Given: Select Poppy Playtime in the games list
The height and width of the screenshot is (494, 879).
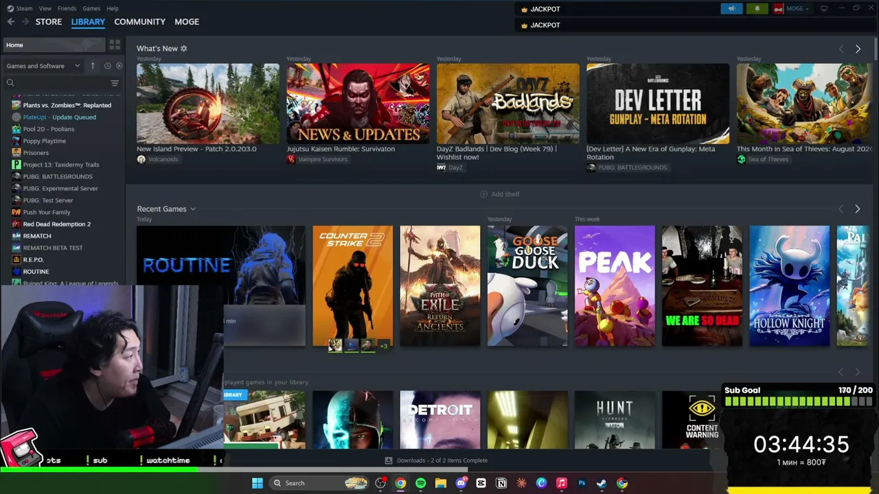Looking at the screenshot, I should pyautogui.click(x=44, y=141).
